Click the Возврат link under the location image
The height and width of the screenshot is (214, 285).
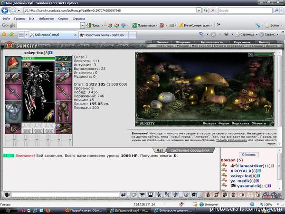tap(209, 123)
